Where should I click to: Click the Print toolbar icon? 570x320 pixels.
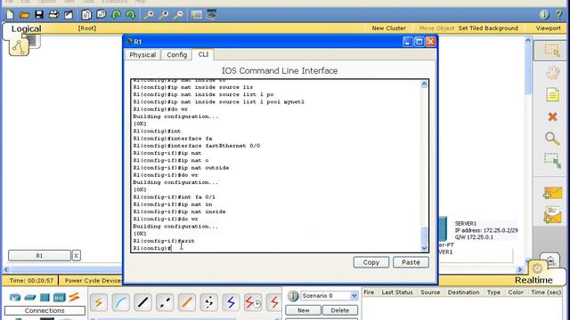pos(53,14)
